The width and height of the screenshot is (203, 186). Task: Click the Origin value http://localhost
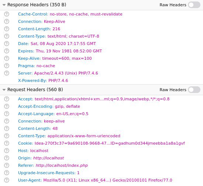point(49,158)
